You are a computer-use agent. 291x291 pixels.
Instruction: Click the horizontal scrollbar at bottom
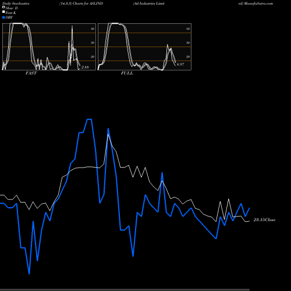pos(125,290)
